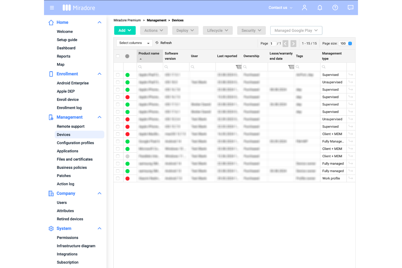Click the status column header circle
402x268 pixels.
127,56
